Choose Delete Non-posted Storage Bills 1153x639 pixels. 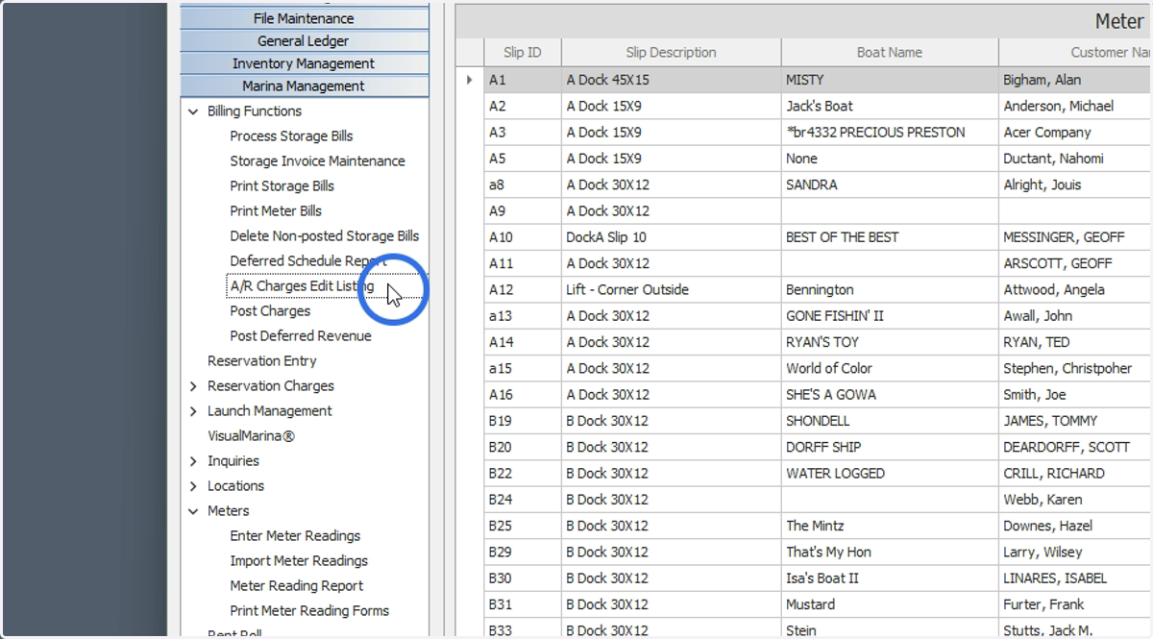click(x=324, y=236)
